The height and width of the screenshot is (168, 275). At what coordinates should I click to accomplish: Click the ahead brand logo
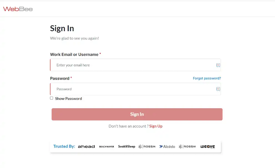pos(86,146)
